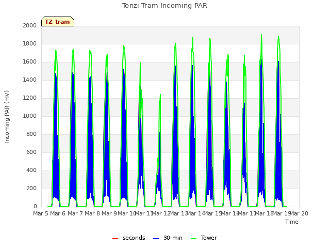This screenshot has height=248, width=330.
Task: Click the green Tower legend swatch
Action: (193, 239)
